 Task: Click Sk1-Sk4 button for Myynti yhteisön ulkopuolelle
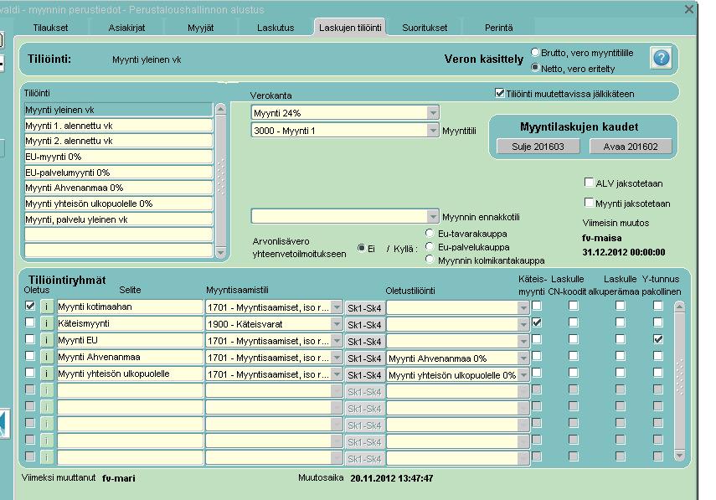[364, 375]
